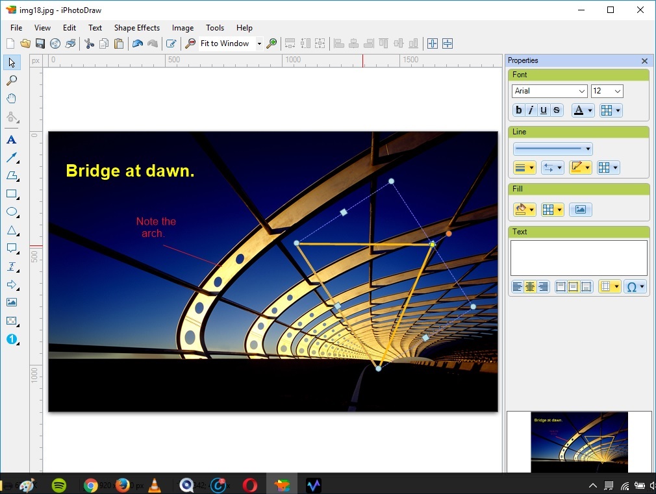
Task: Toggle bold font formatting
Action: click(518, 110)
